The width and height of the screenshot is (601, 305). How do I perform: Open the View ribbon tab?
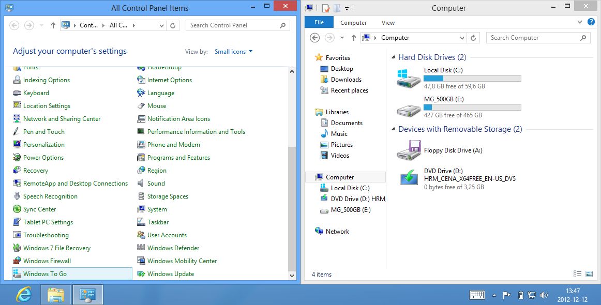[x=388, y=23]
